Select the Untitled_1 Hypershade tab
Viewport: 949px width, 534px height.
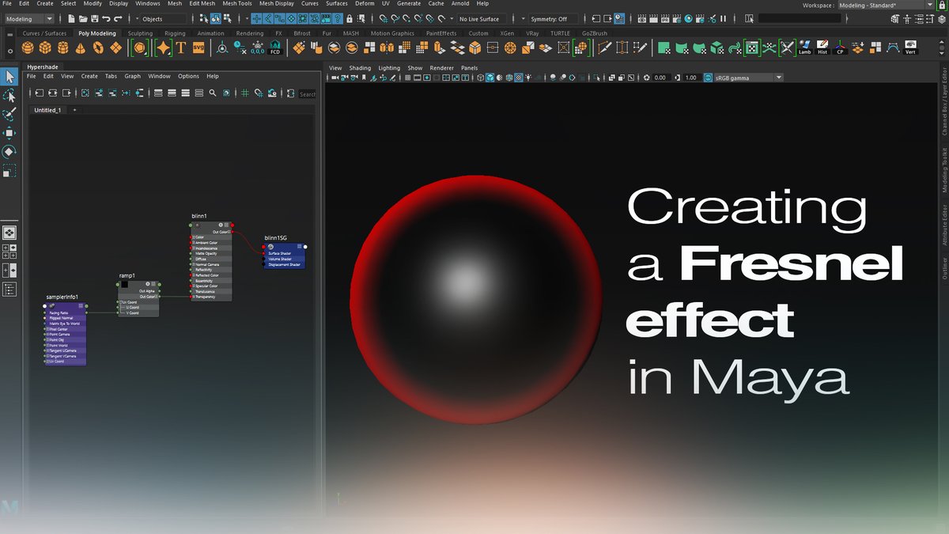pyautogui.click(x=47, y=110)
